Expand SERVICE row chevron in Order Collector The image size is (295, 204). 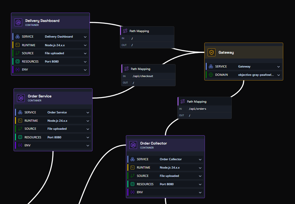click(x=200, y=160)
